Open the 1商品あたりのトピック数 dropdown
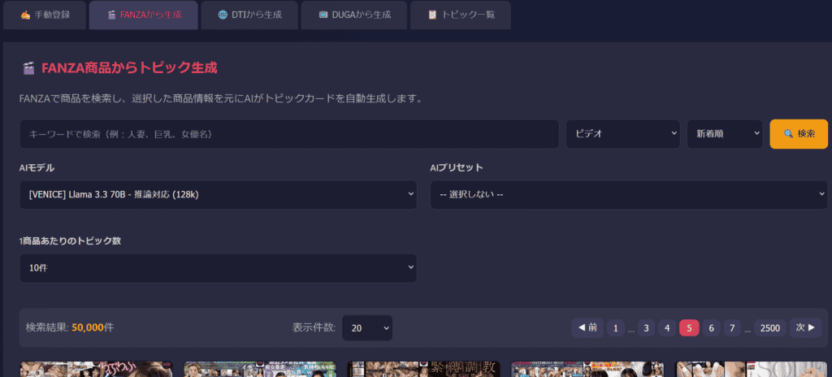Image resolution: width=832 pixels, height=377 pixels. [218, 267]
